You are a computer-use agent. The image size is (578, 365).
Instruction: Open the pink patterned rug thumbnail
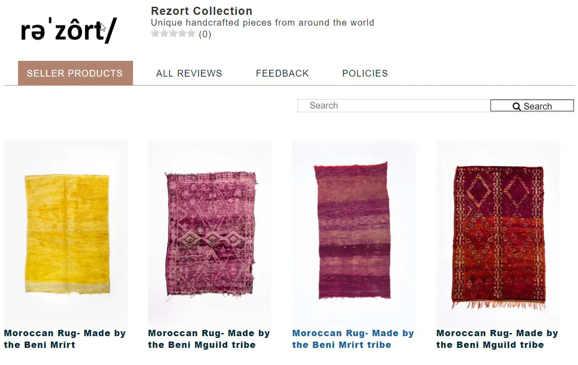pos(210,234)
